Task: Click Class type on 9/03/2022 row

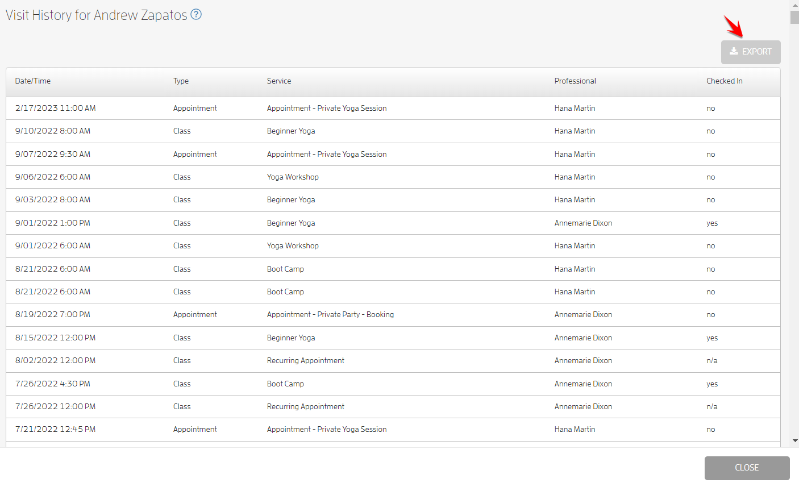Action: [182, 200]
